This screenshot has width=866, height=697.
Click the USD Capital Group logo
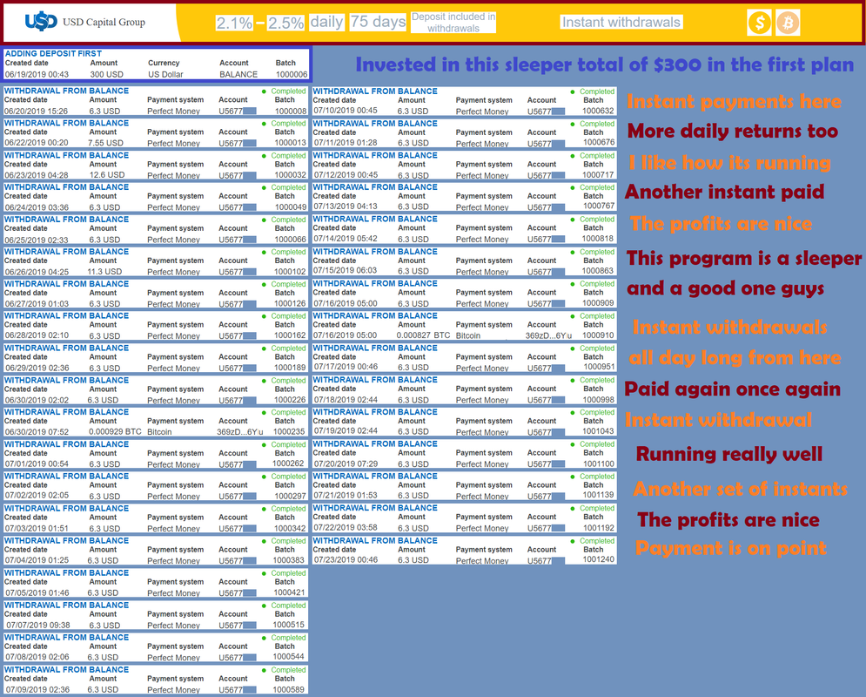coord(85,22)
